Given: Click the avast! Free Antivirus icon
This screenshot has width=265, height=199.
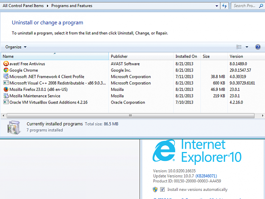Looking at the screenshot, I should pos(6,64).
